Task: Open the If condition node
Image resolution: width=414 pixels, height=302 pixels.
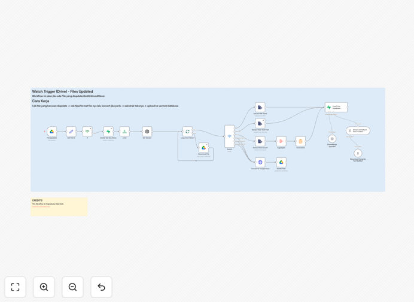Action: click(x=87, y=132)
